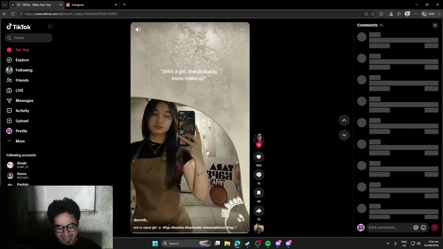The image size is (443, 249).
Task: Open the browser extensions menu
Action: 381,14
